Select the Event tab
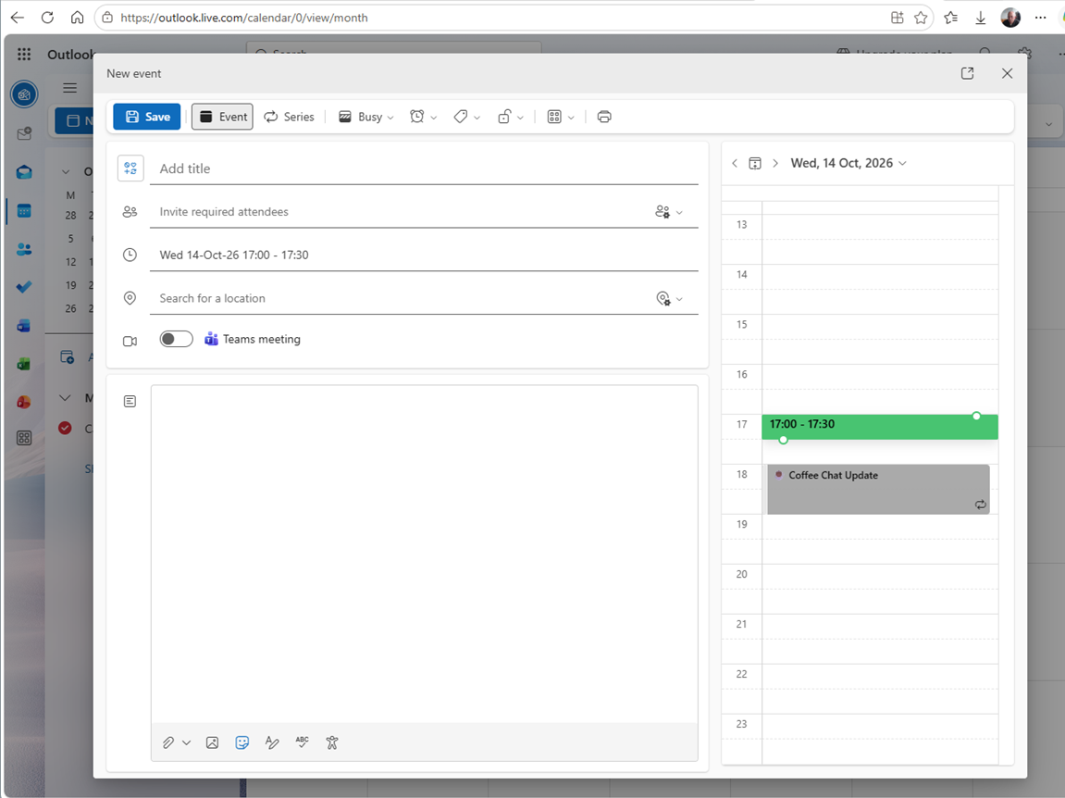The width and height of the screenshot is (1065, 798). pos(222,117)
